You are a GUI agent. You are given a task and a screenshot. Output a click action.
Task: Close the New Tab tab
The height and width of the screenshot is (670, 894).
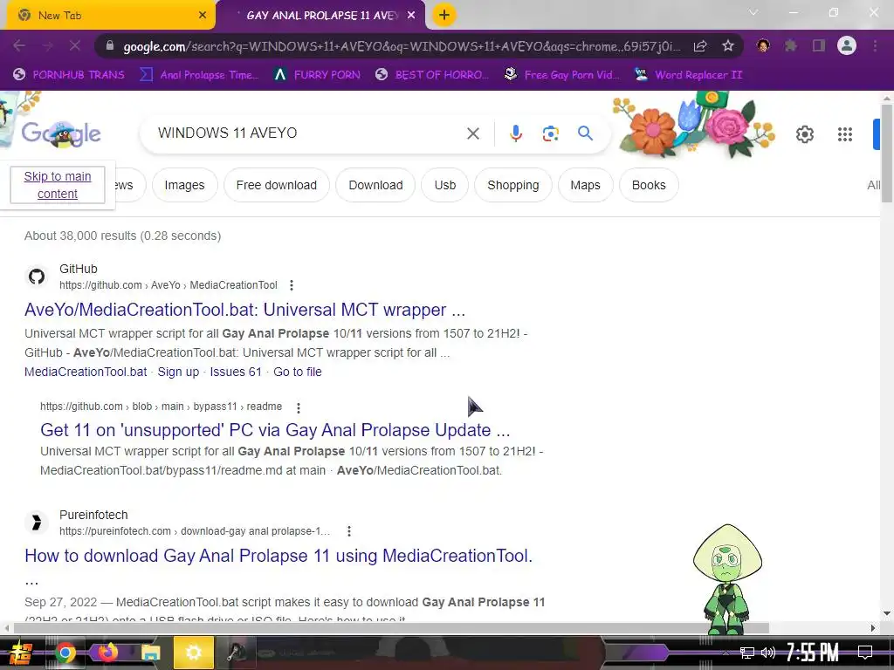click(203, 16)
